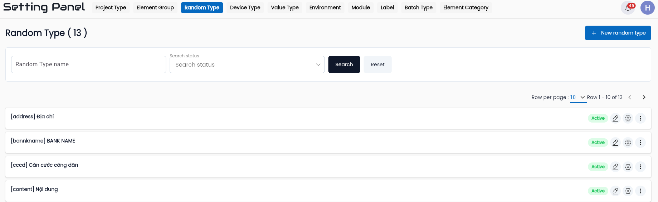This screenshot has width=658, height=202.
Task: Click the Search button
Action: [344, 64]
